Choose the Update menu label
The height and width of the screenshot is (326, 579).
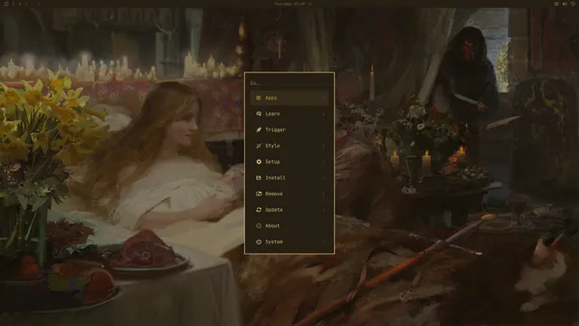[274, 209]
